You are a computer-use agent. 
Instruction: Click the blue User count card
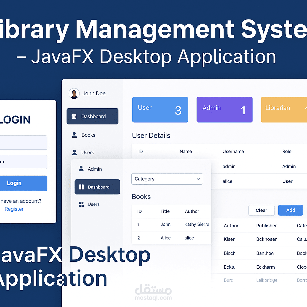160,110
